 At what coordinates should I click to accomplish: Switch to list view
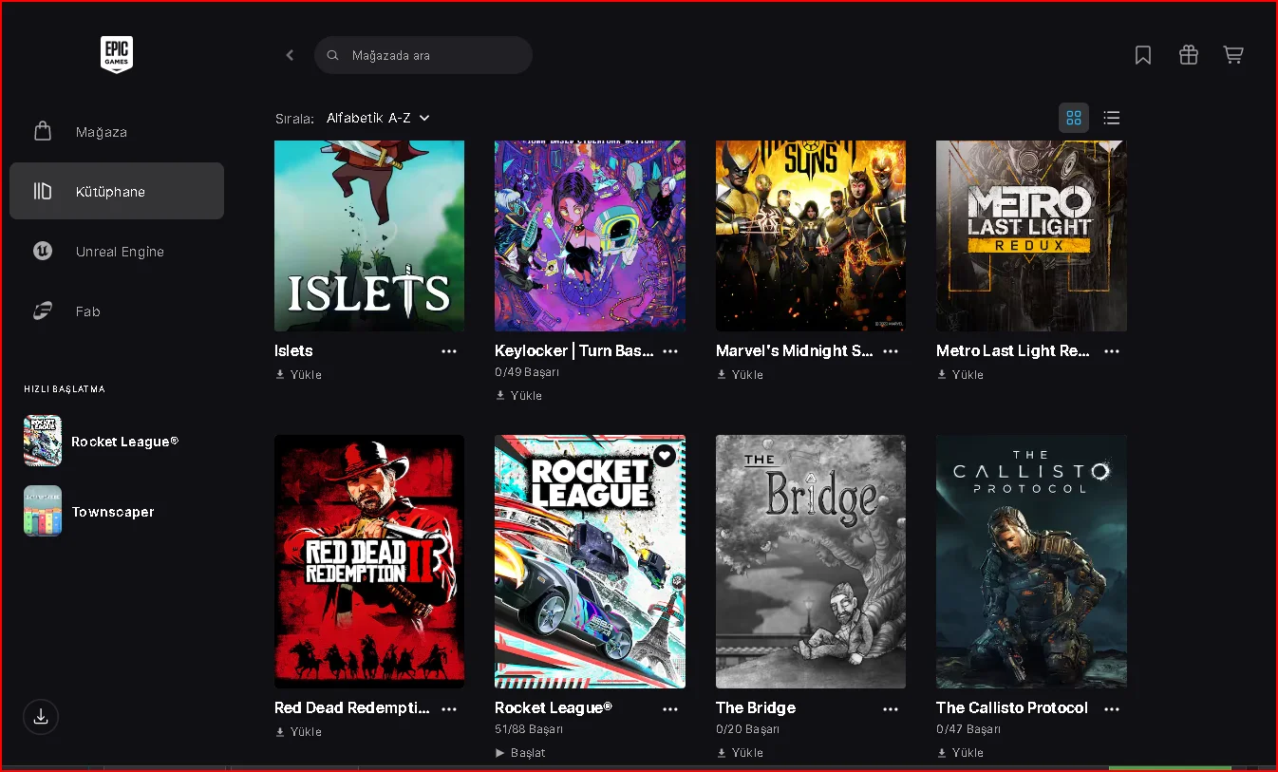[1112, 118]
